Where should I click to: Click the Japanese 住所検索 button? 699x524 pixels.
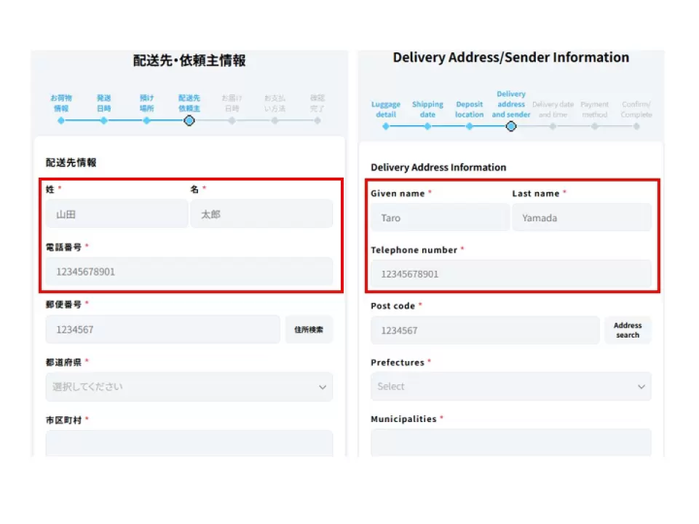point(309,330)
